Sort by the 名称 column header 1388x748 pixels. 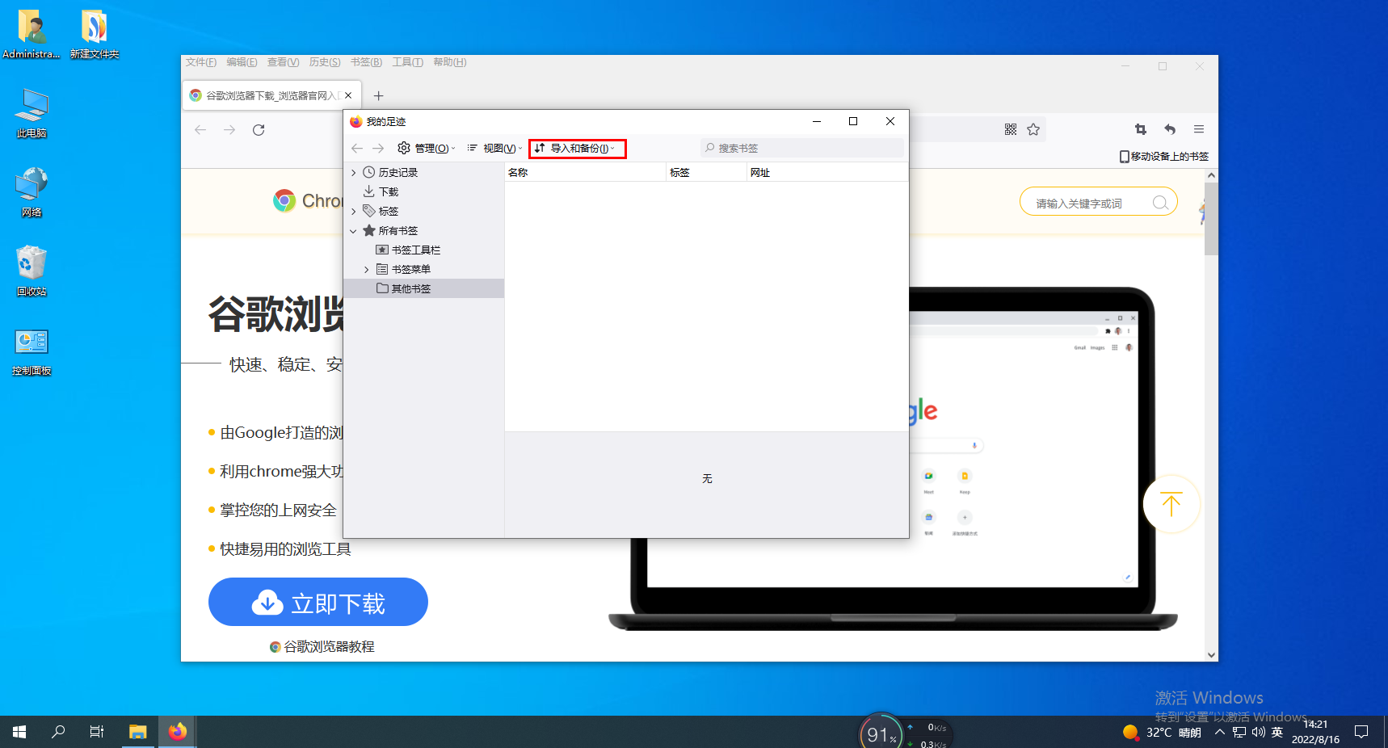click(x=585, y=173)
